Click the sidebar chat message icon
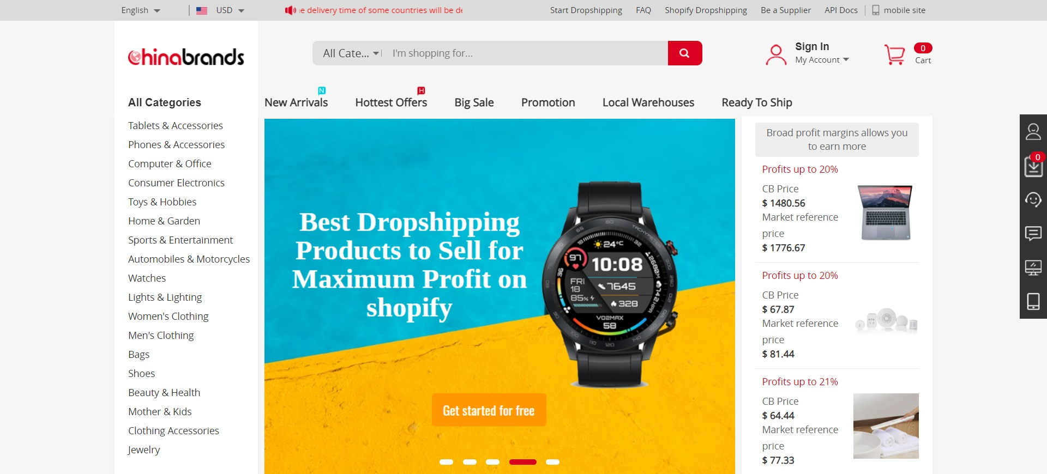 point(1033,234)
